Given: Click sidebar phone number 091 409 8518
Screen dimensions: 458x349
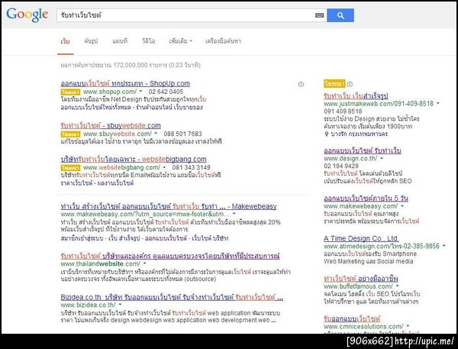Looking at the screenshot, I should [x=343, y=111].
